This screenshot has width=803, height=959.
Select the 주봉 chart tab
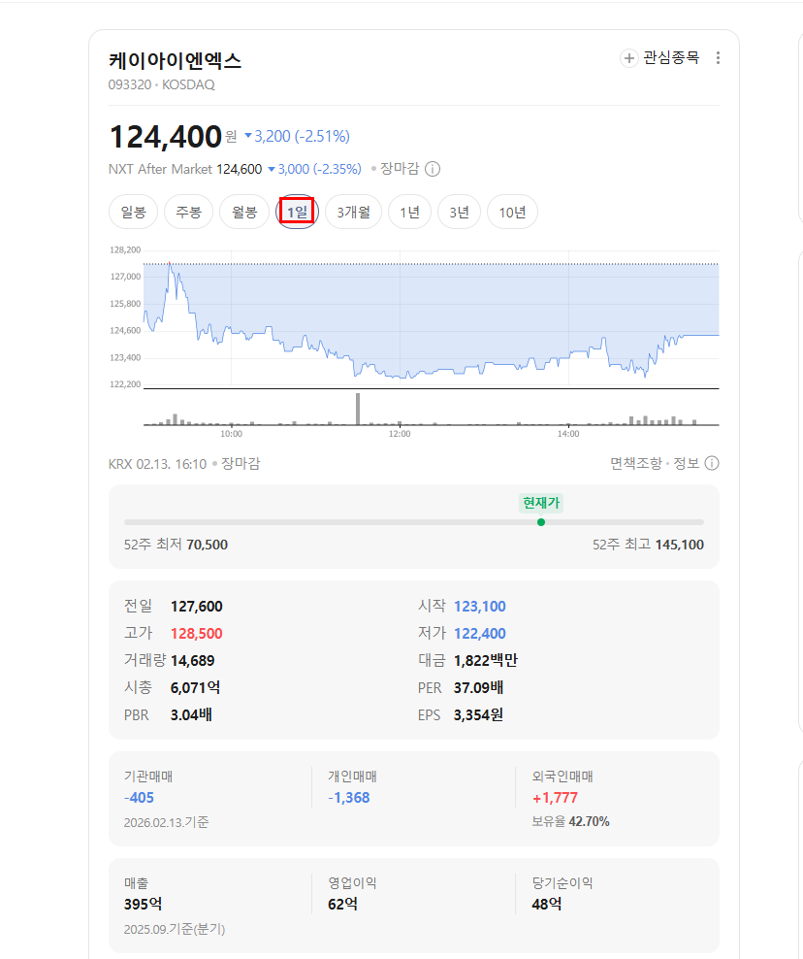point(188,213)
